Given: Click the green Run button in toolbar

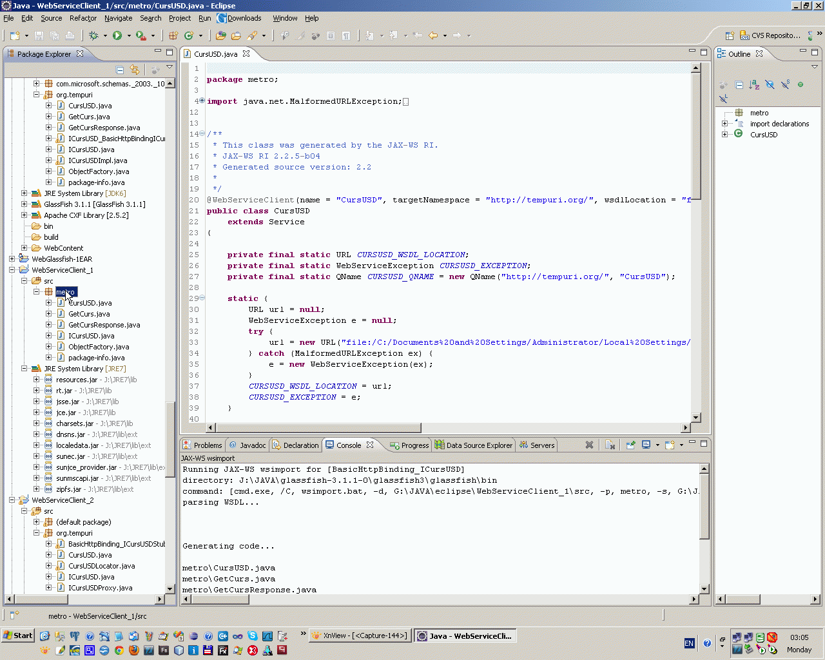Looking at the screenshot, I should tap(117, 35).
